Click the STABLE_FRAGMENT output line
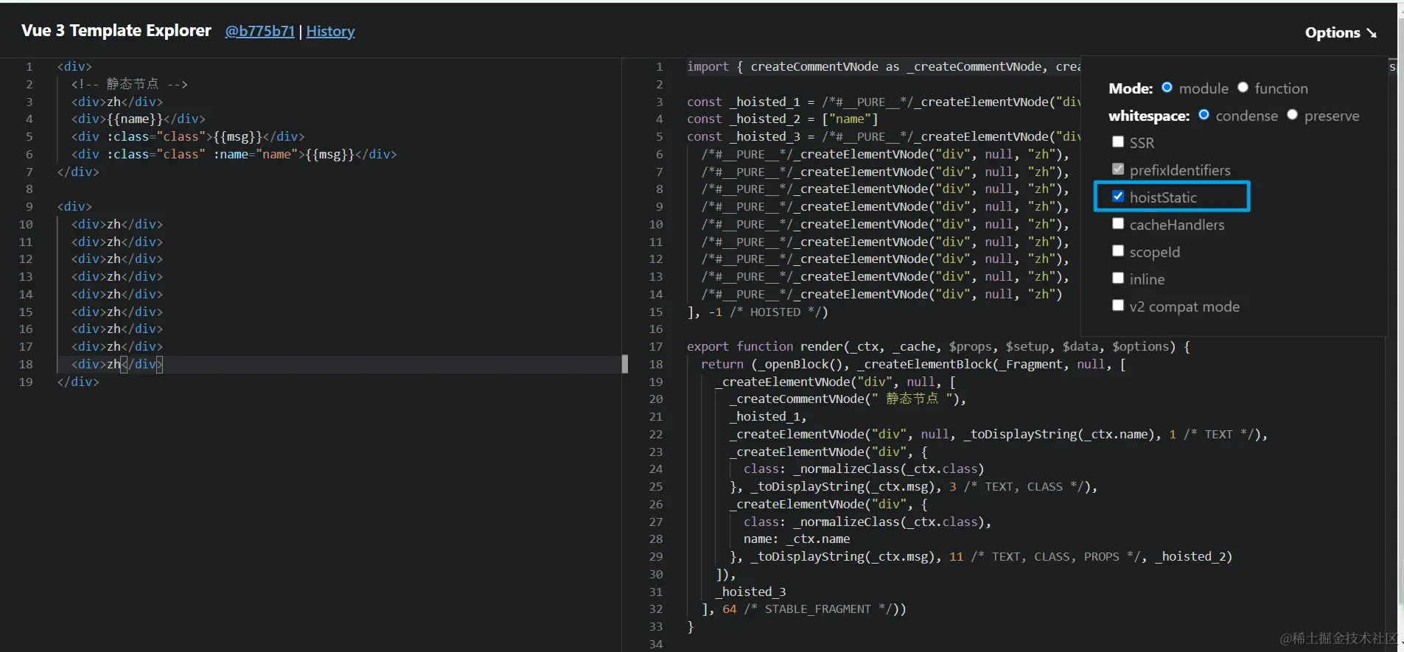The image size is (1404, 652). (x=804, y=609)
